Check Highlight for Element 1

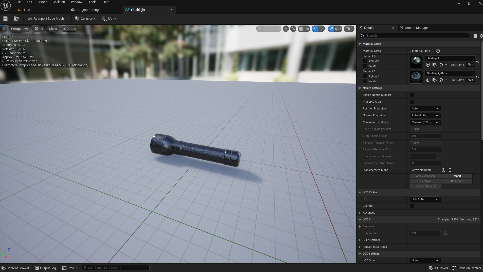tap(365, 76)
